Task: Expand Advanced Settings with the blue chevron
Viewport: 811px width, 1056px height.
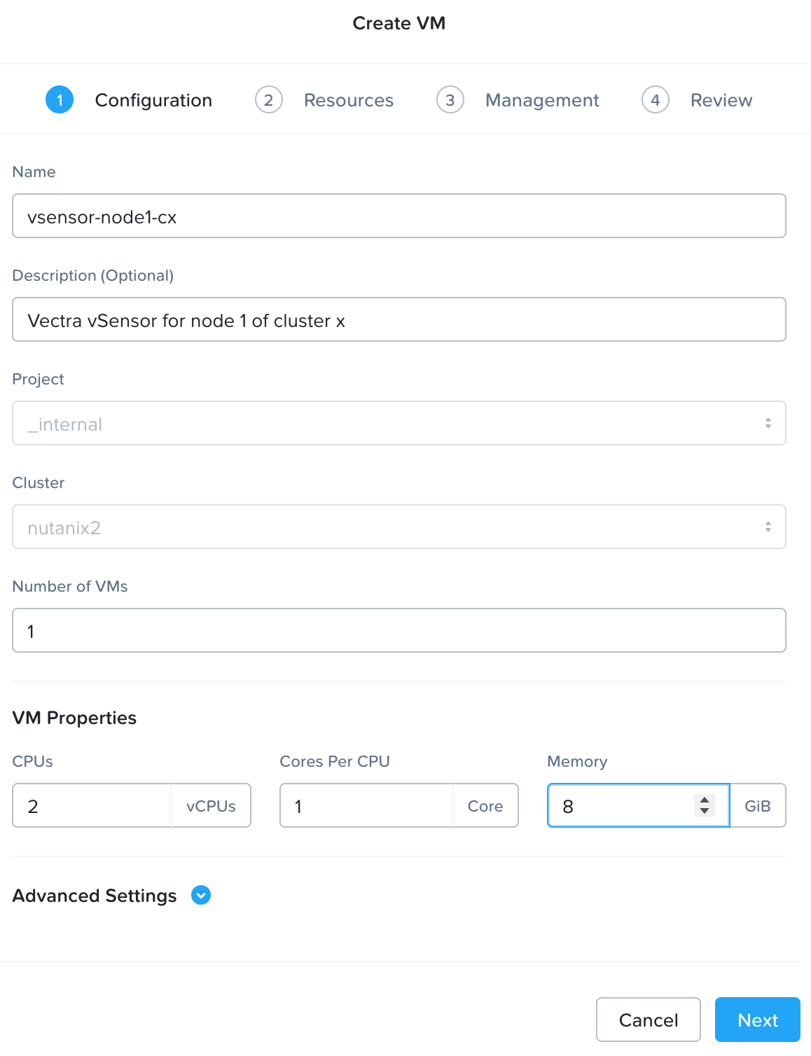Action: click(x=201, y=896)
